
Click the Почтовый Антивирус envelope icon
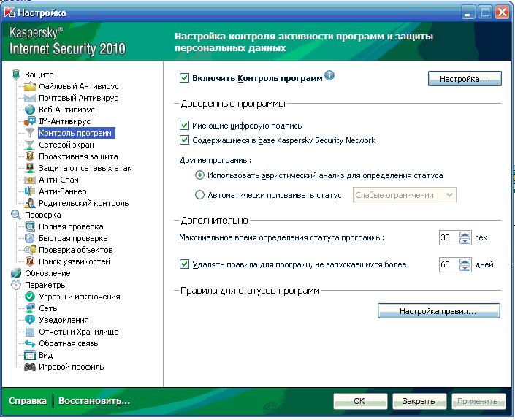(x=29, y=98)
